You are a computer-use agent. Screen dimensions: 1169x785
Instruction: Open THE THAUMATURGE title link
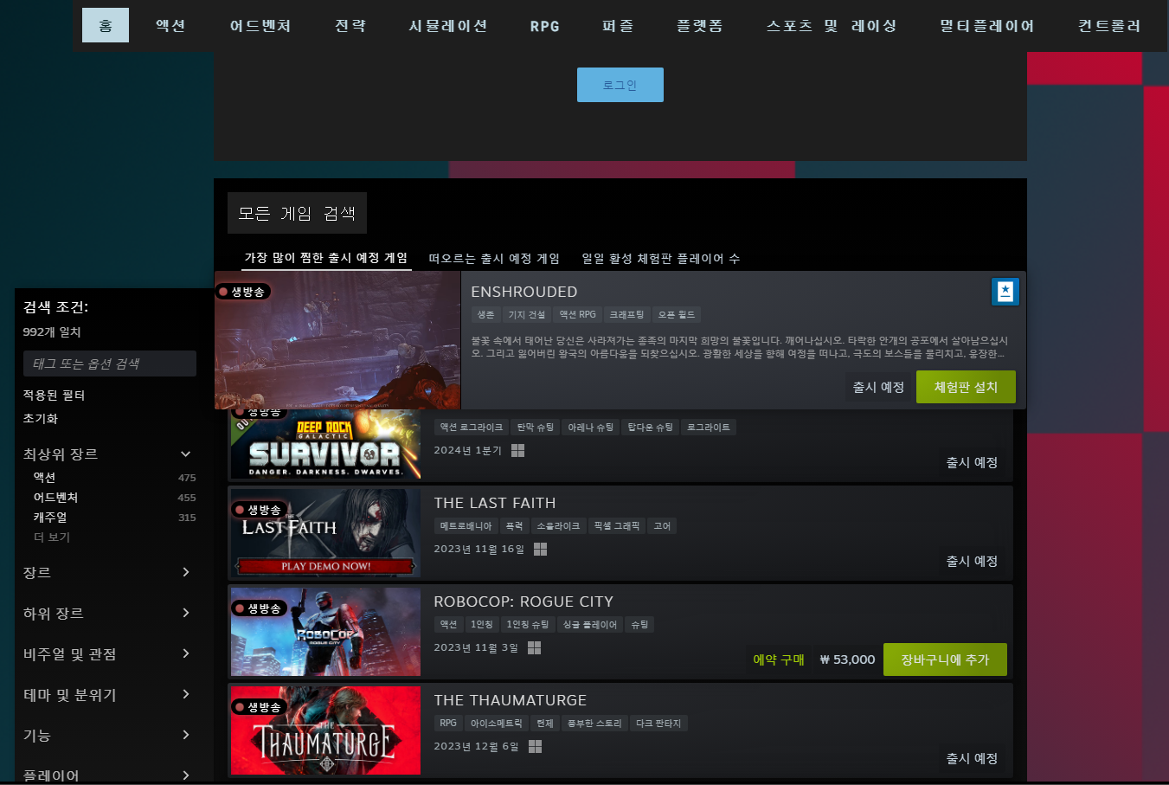[511, 700]
